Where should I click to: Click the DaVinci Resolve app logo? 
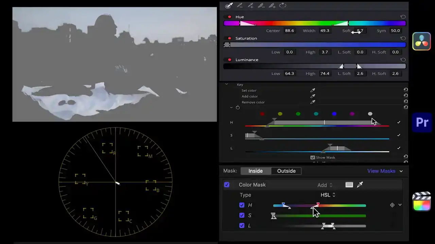click(421, 41)
